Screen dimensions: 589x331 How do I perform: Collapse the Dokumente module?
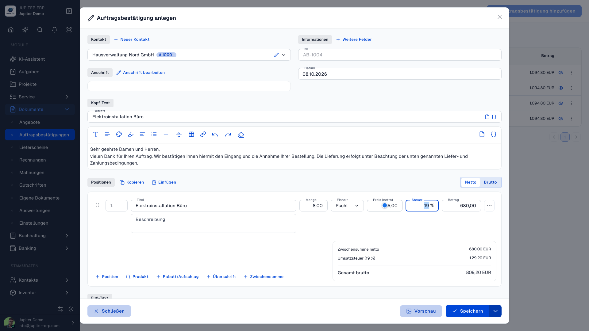40,109
